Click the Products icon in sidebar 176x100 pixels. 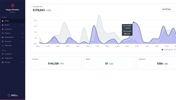pos(3,33)
